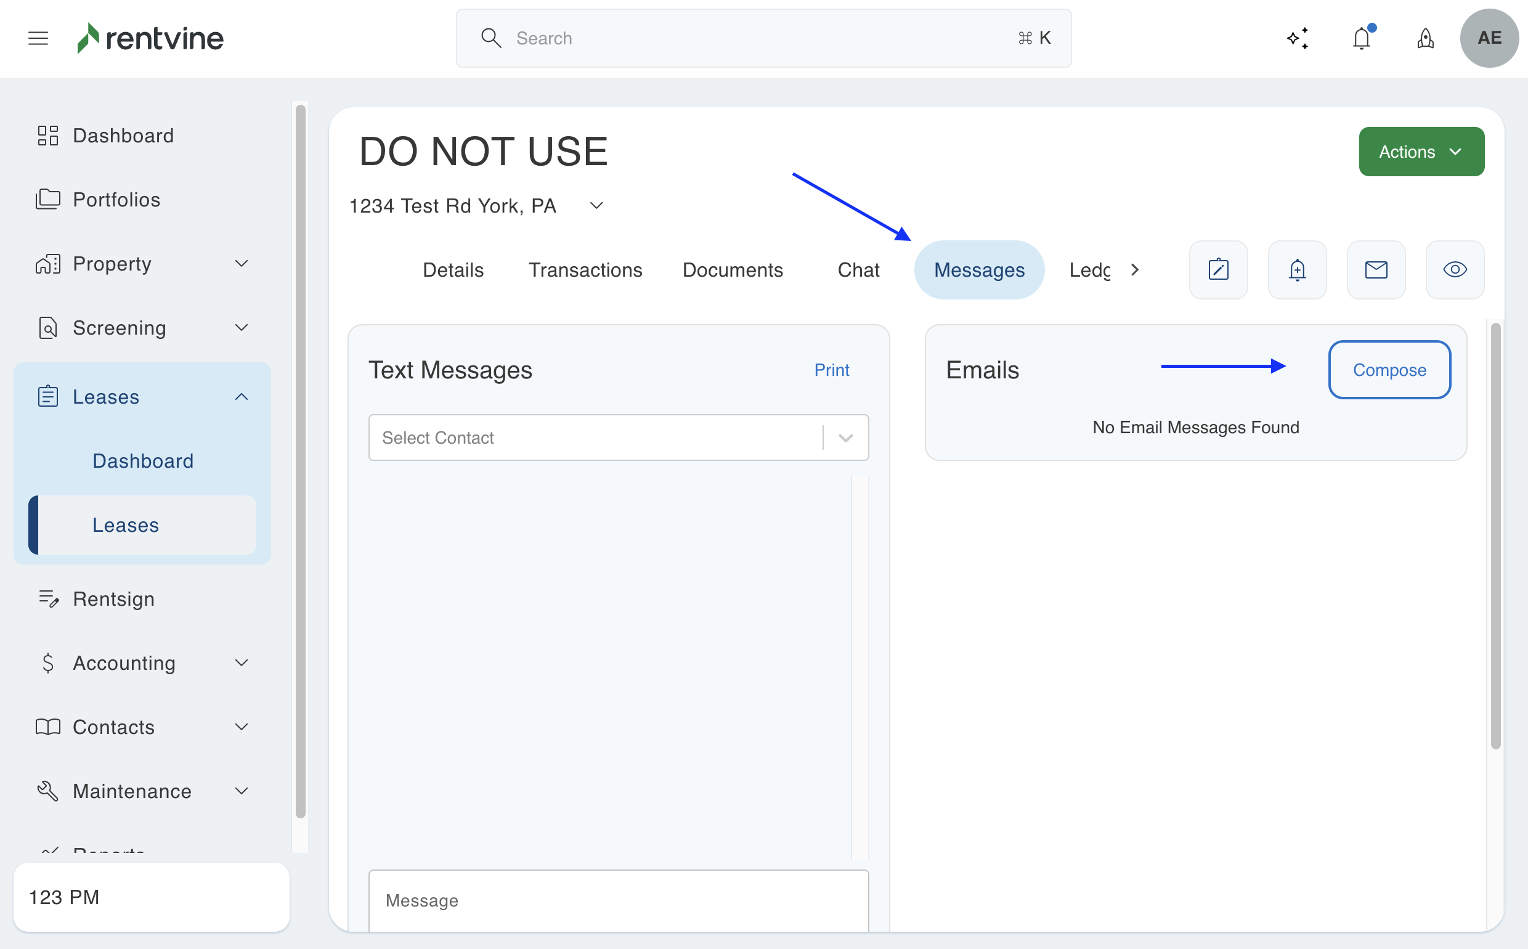The image size is (1528, 949).
Task: Click the rocket icon in header
Action: tap(1426, 38)
